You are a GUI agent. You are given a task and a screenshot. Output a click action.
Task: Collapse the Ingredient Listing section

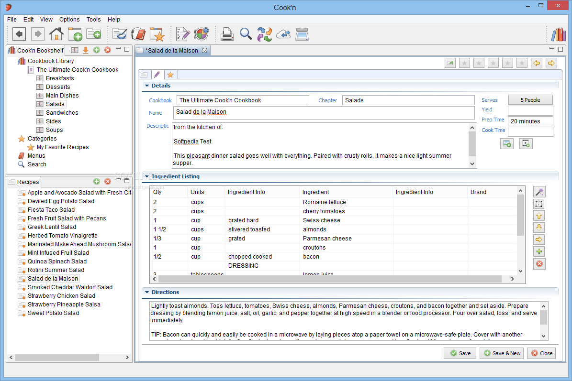147,176
